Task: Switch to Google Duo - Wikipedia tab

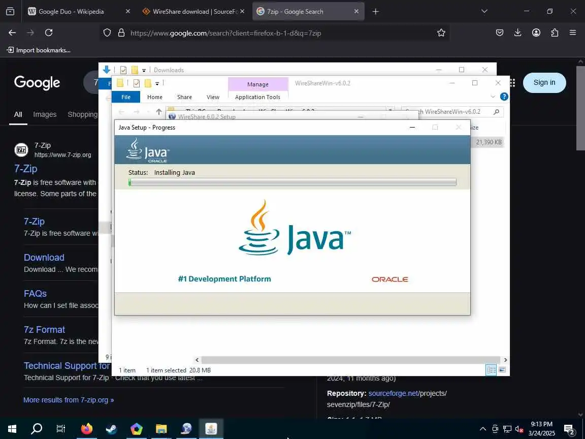Action: pyautogui.click(x=71, y=12)
